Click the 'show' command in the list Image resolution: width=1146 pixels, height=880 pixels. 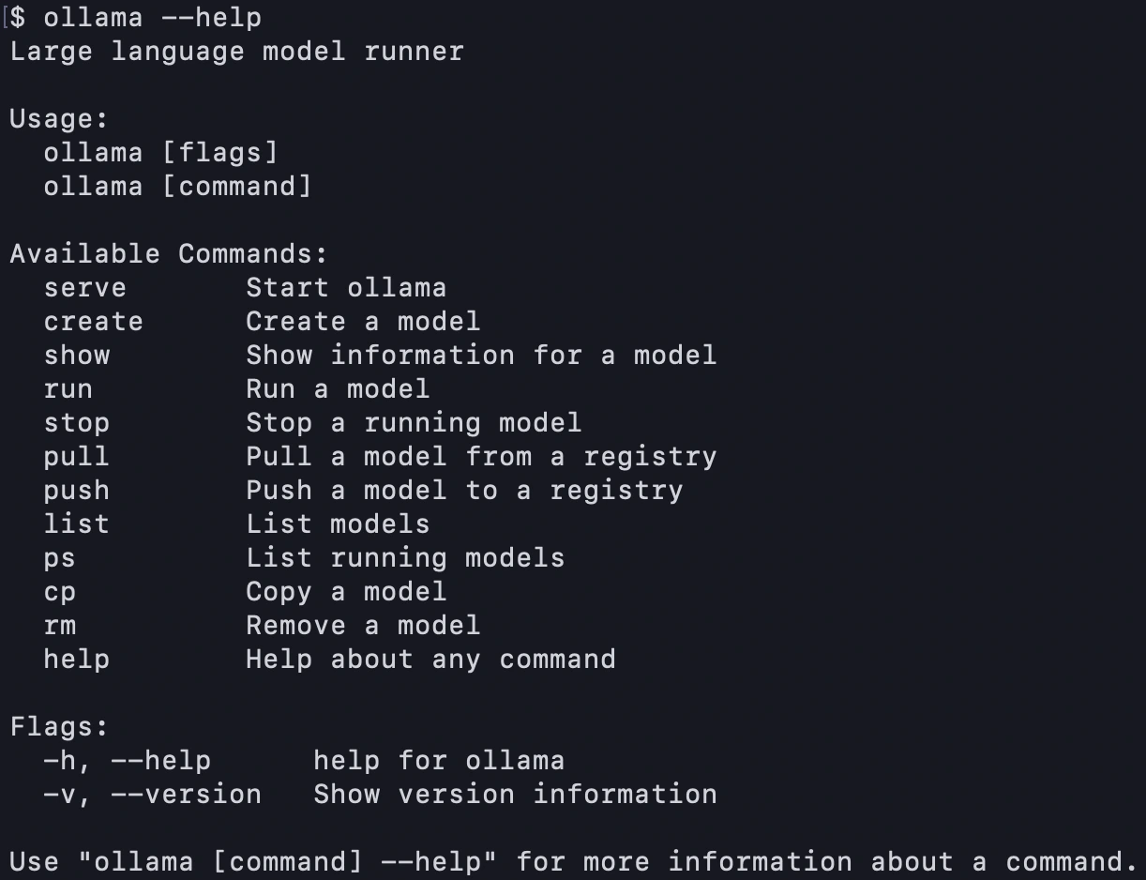point(76,356)
